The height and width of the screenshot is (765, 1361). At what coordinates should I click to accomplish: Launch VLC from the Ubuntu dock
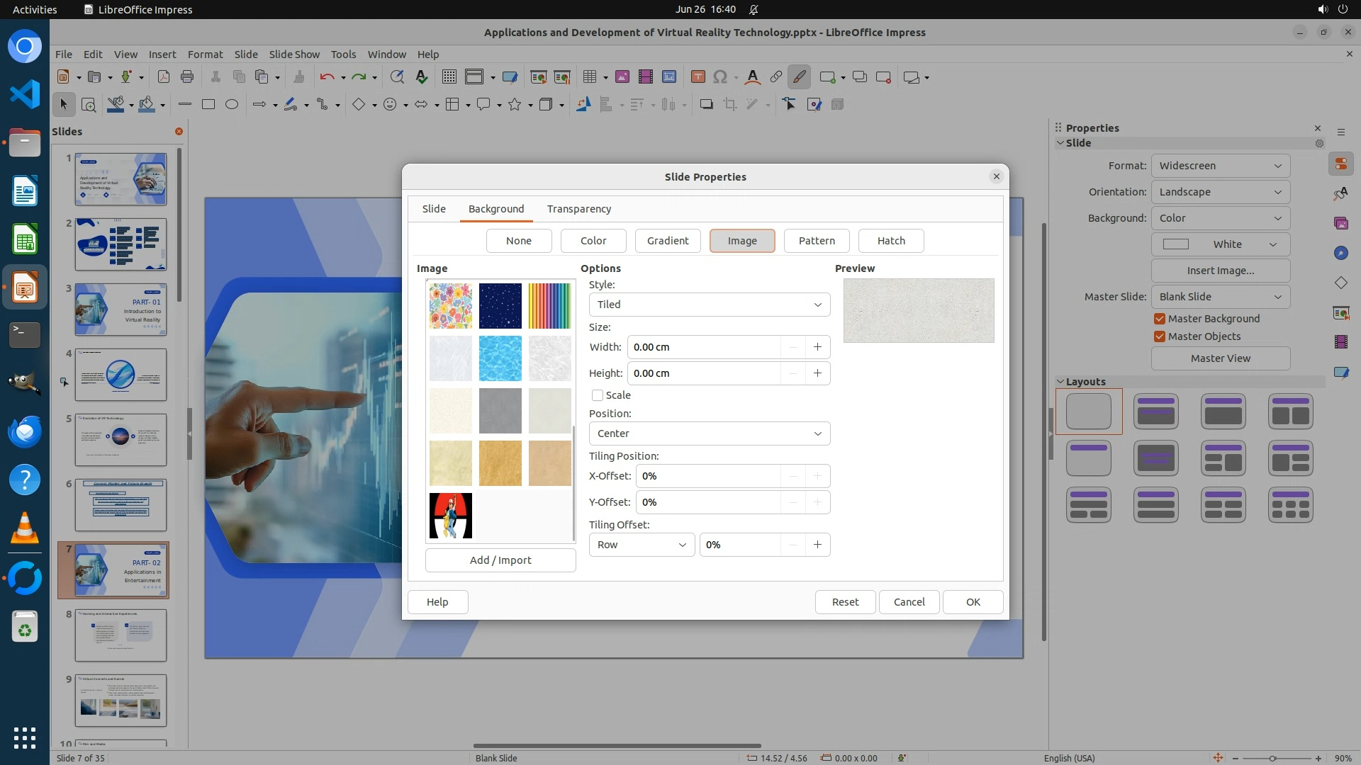[25, 528]
